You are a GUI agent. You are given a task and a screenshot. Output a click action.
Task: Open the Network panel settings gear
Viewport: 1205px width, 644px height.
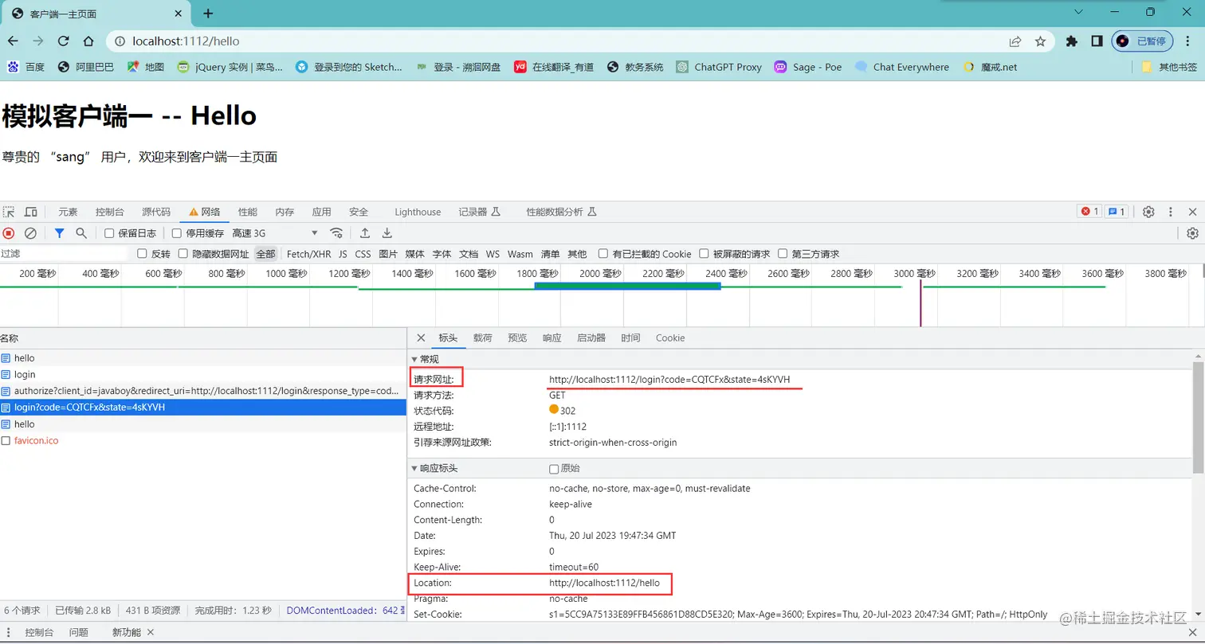click(1192, 233)
